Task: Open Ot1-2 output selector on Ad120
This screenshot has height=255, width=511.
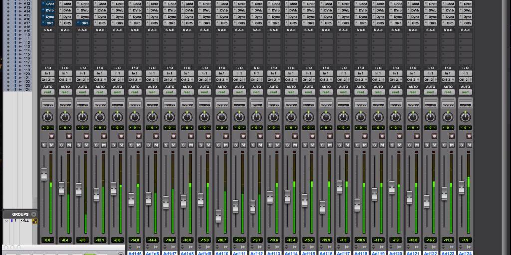Action: [396, 79]
